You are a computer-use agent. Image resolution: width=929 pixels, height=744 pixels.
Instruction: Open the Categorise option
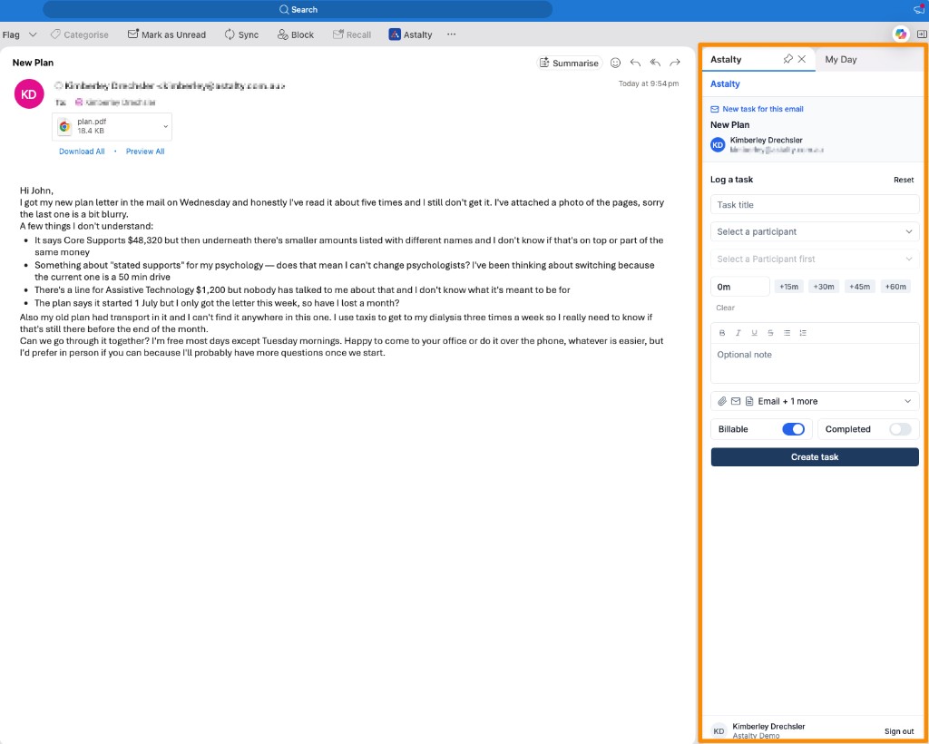[80, 34]
